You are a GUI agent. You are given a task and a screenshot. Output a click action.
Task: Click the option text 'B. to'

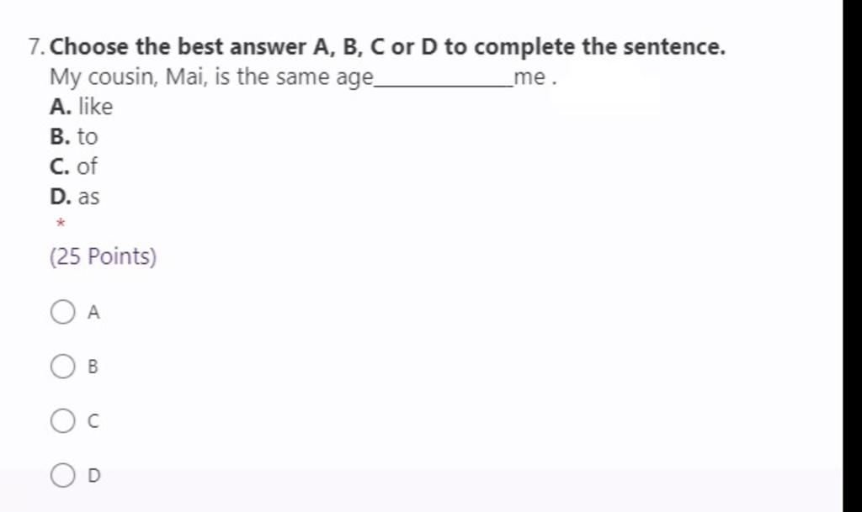[74, 137]
